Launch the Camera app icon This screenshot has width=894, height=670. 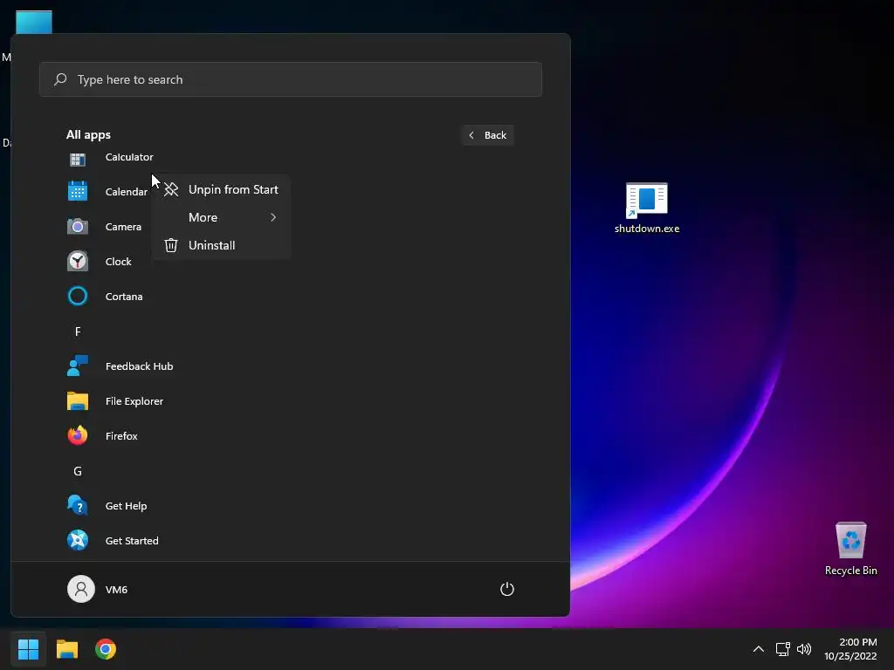78,226
